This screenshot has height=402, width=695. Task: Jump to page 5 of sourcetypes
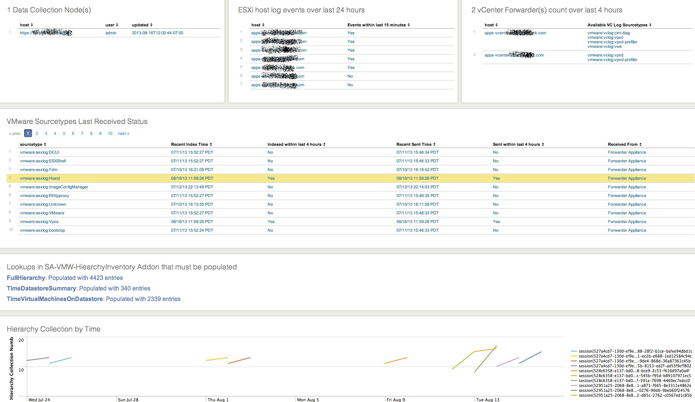(x=64, y=133)
